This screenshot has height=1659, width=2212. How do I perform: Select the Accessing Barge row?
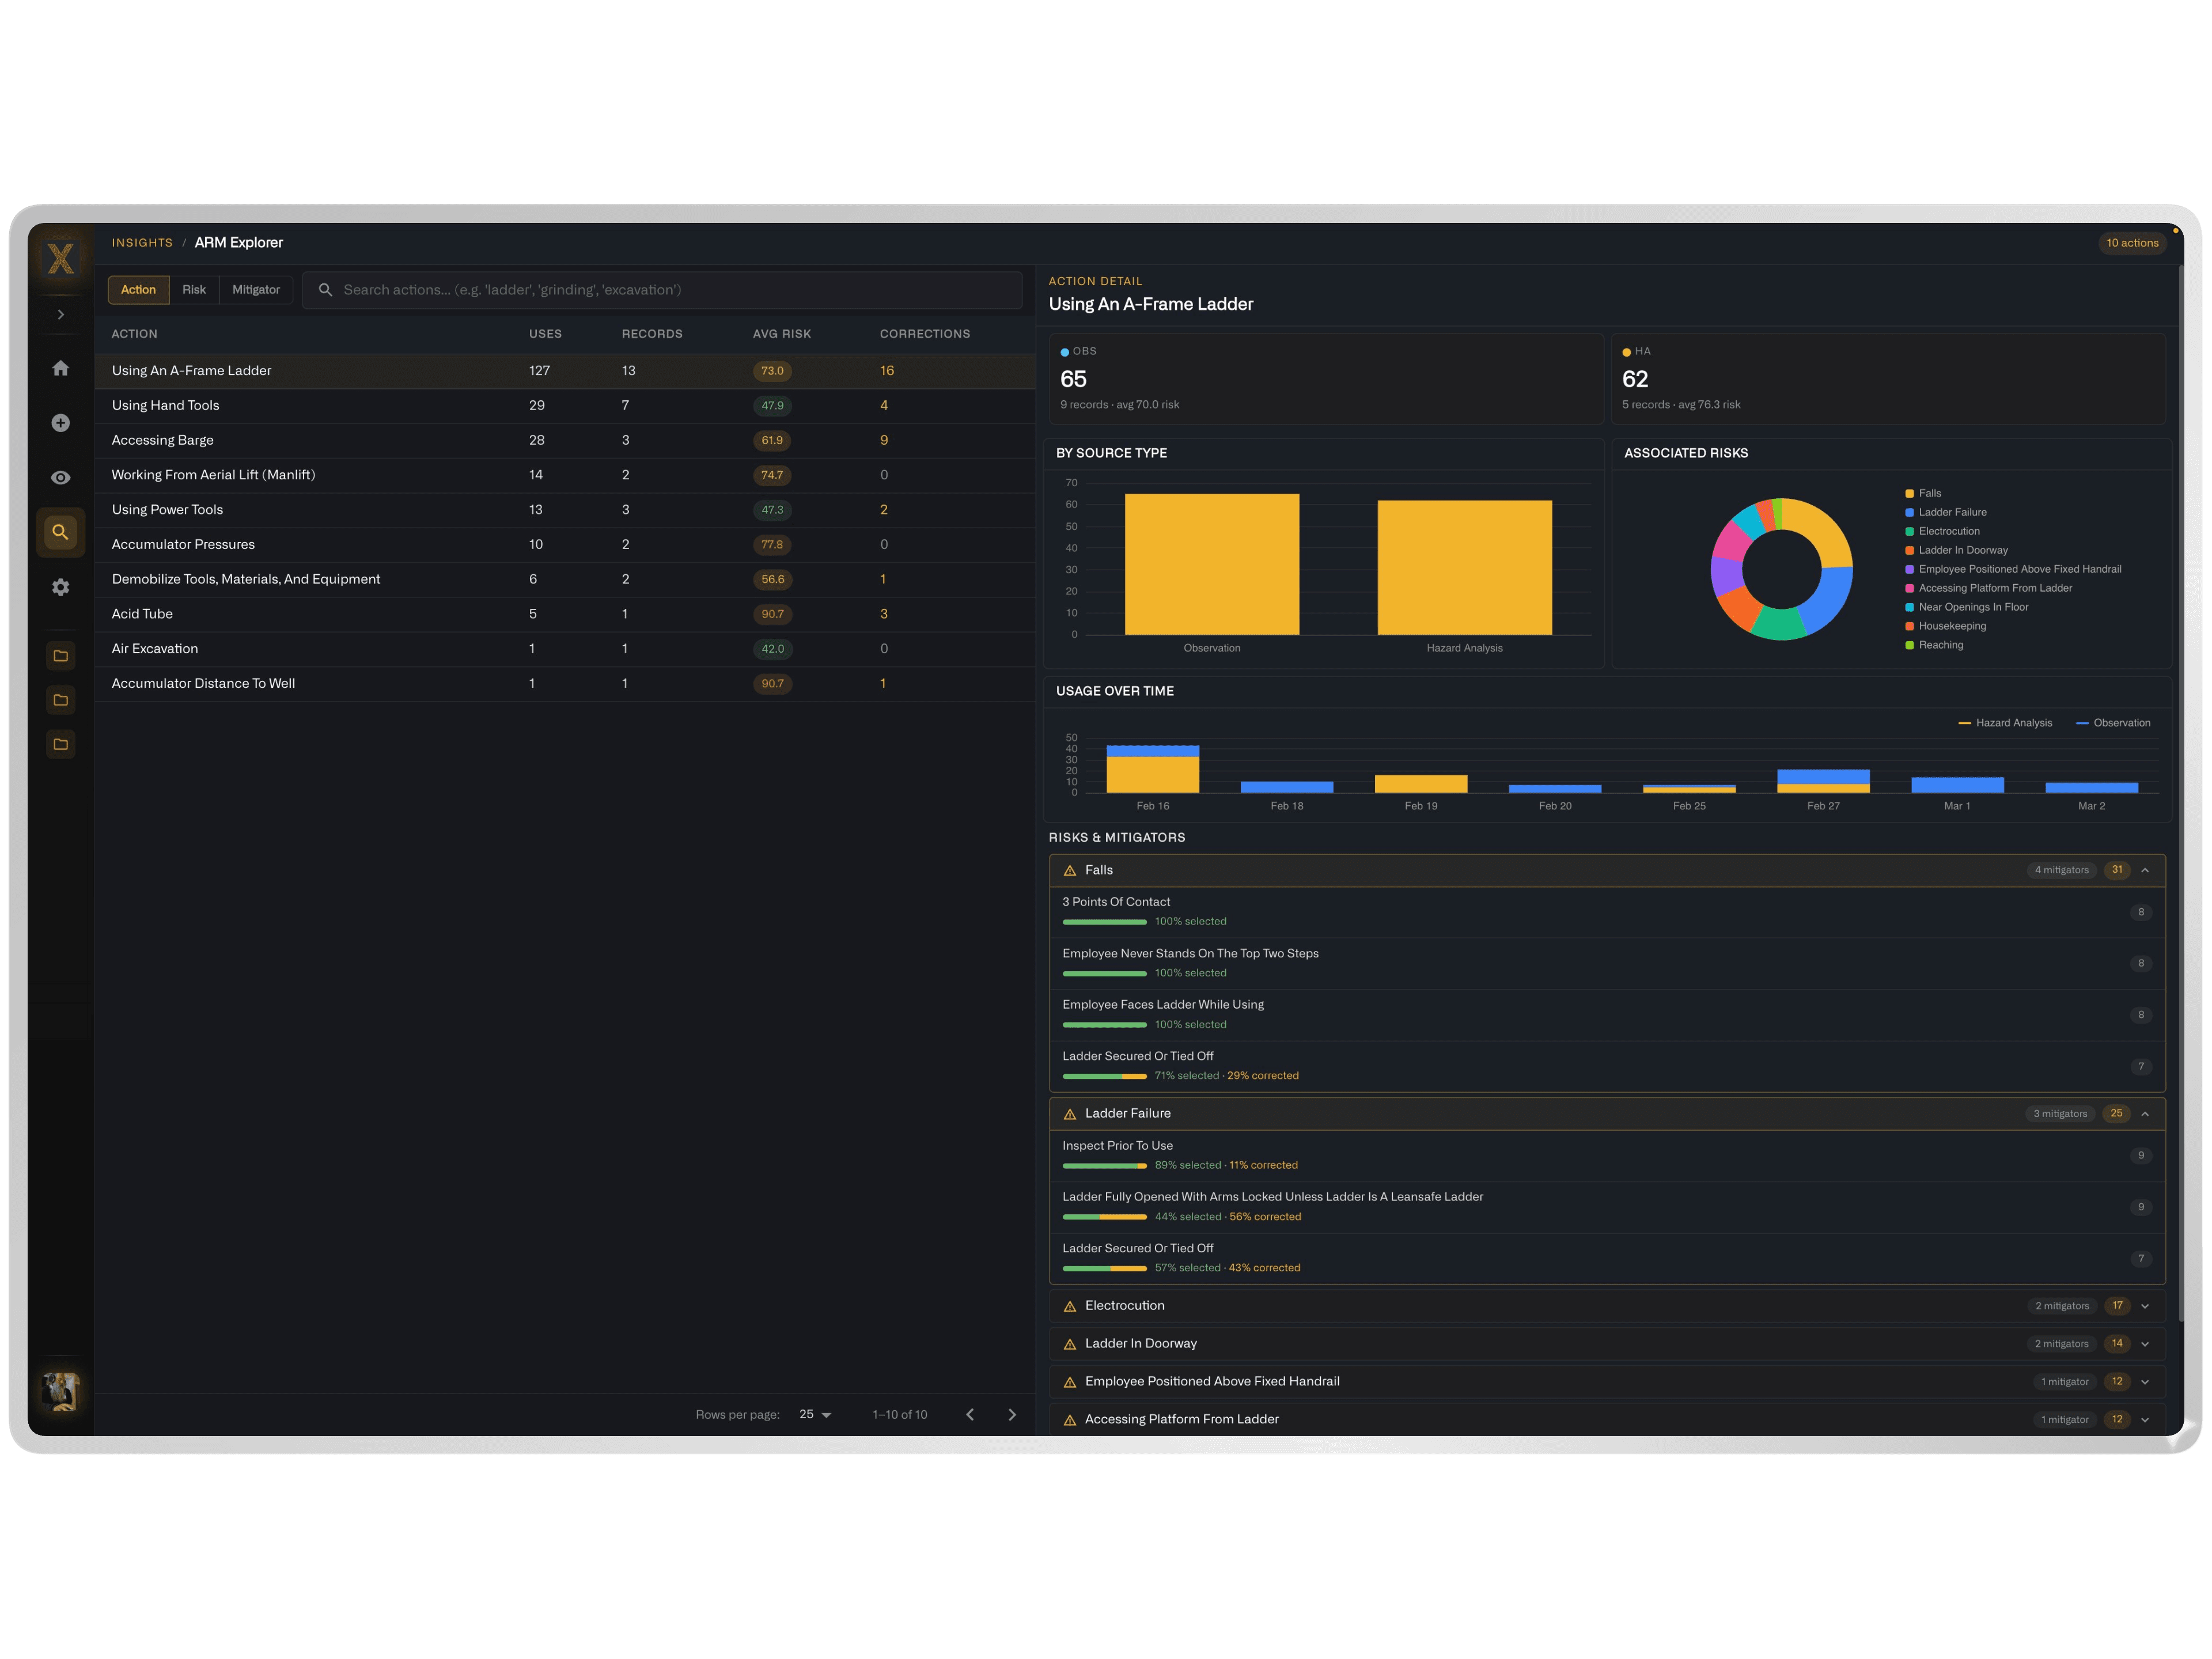(x=565, y=440)
